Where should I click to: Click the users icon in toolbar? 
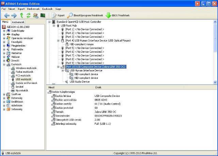35,15
